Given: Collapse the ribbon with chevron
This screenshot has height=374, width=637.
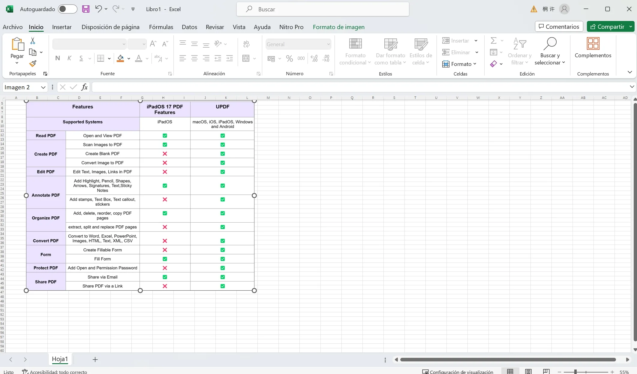Looking at the screenshot, I should click(630, 72).
